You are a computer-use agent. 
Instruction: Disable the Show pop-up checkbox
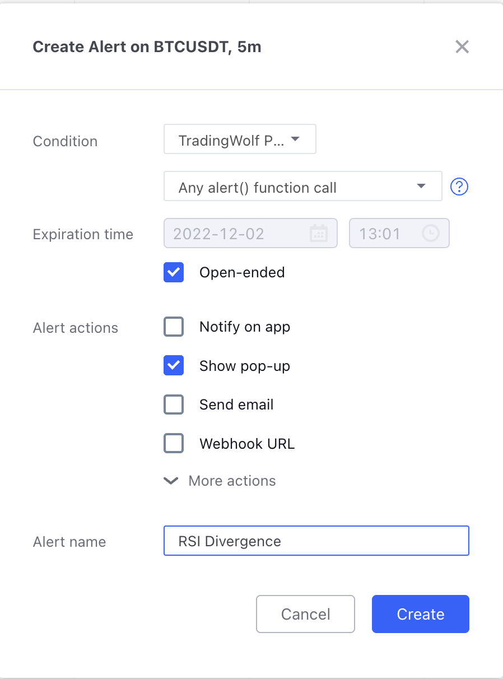click(x=174, y=366)
